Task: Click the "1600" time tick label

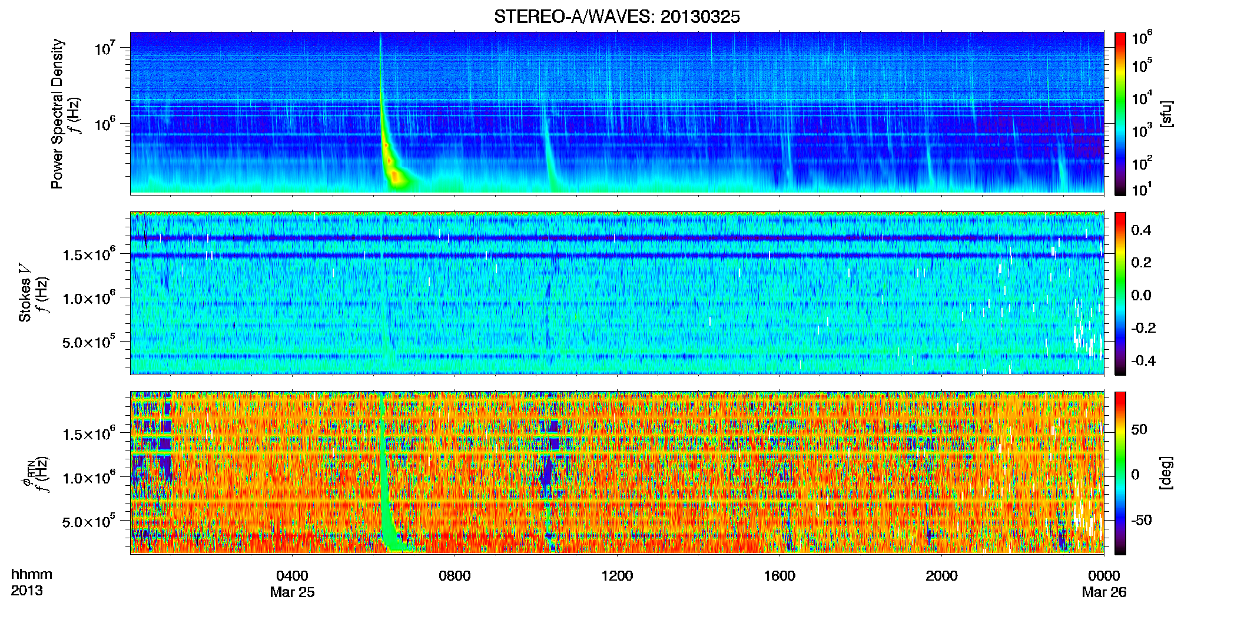Action: [x=779, y=576]
